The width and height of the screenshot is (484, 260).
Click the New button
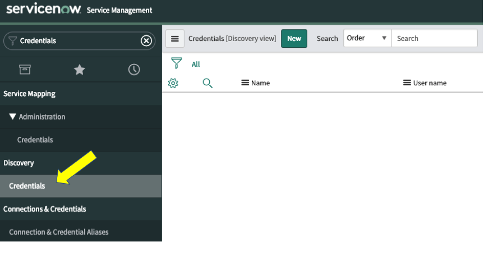click(x=294, y=39)
